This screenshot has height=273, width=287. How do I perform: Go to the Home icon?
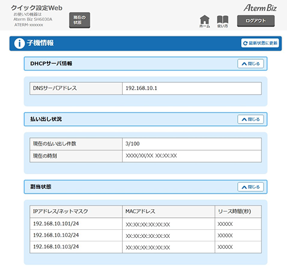(204, 21)
